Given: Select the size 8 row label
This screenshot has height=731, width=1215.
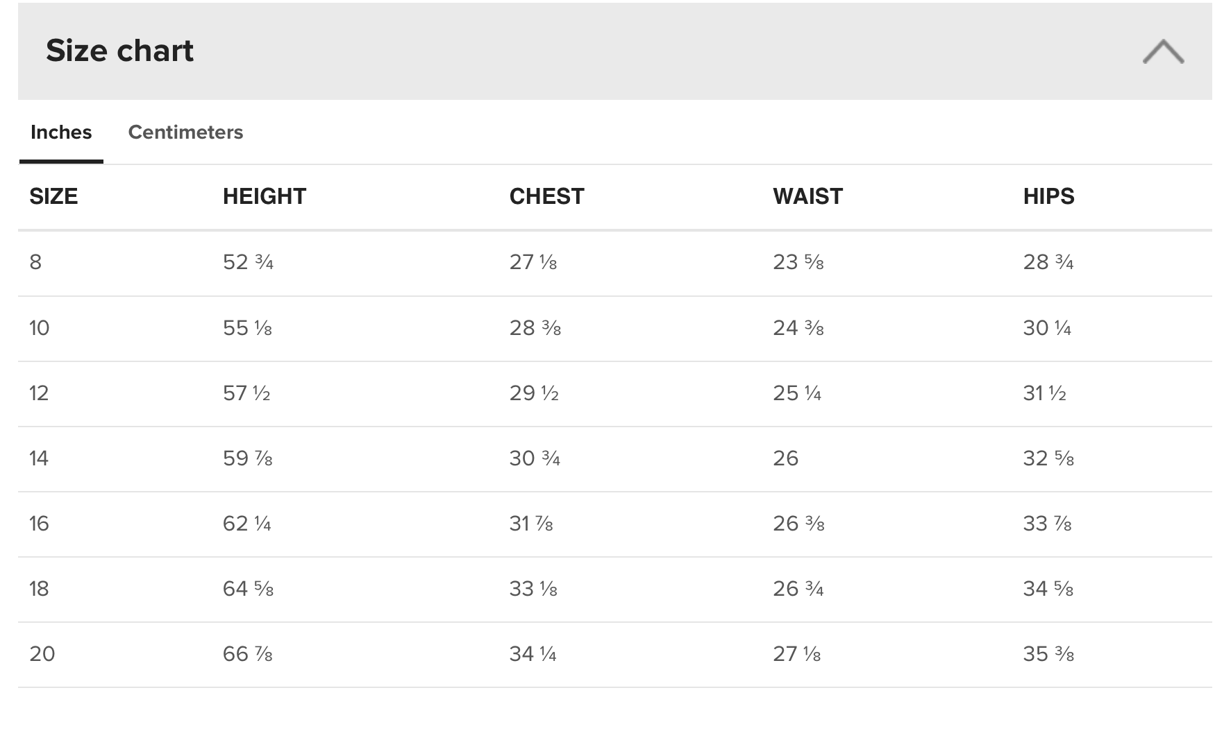Looking at the screenshot, I should point(35,262).
